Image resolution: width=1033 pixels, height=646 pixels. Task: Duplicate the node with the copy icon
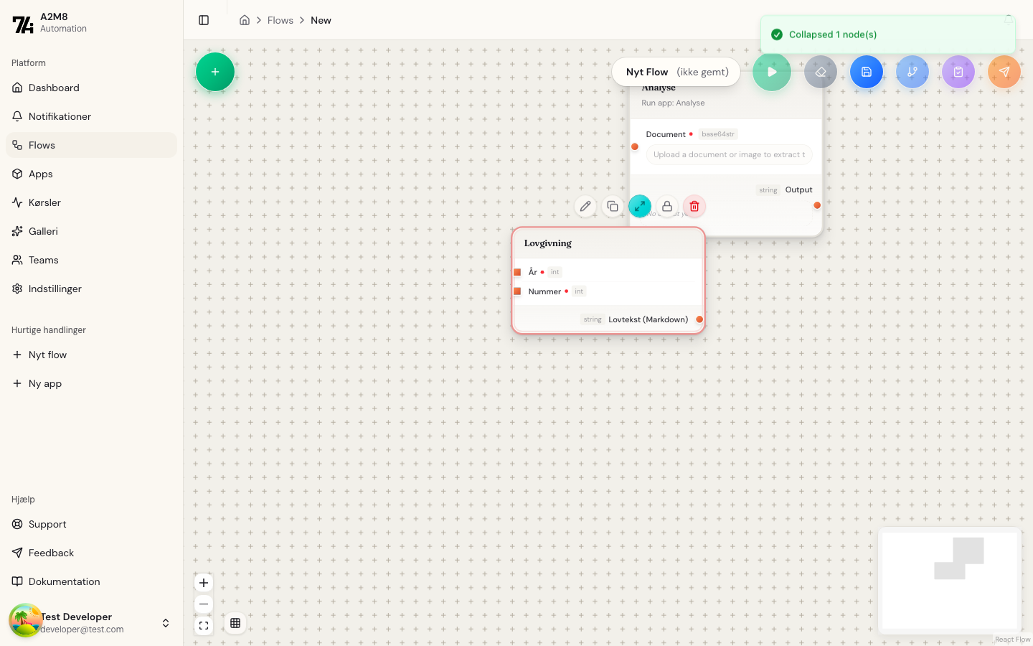(x=613, y=207)
